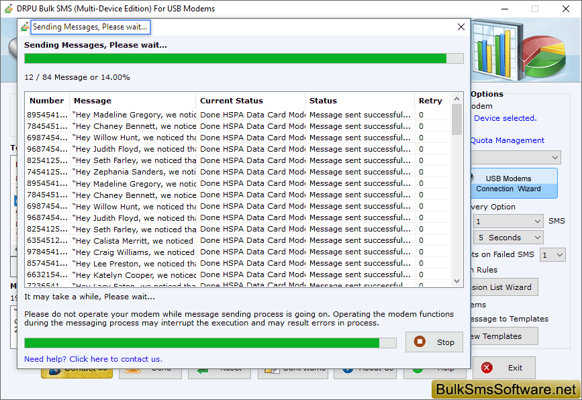The image size is (582, 400).
Task: Click the View Templates button
Action: point(503,336)
